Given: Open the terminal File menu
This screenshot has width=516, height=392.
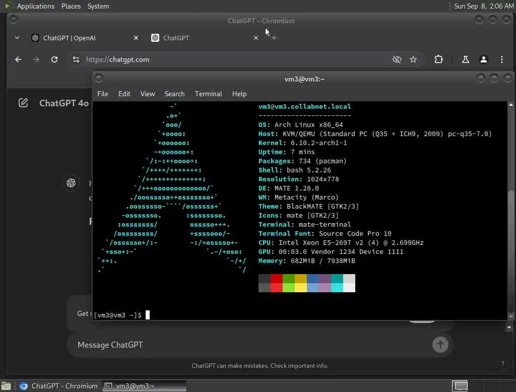Looking at the screenshot, I should point(103,94).
